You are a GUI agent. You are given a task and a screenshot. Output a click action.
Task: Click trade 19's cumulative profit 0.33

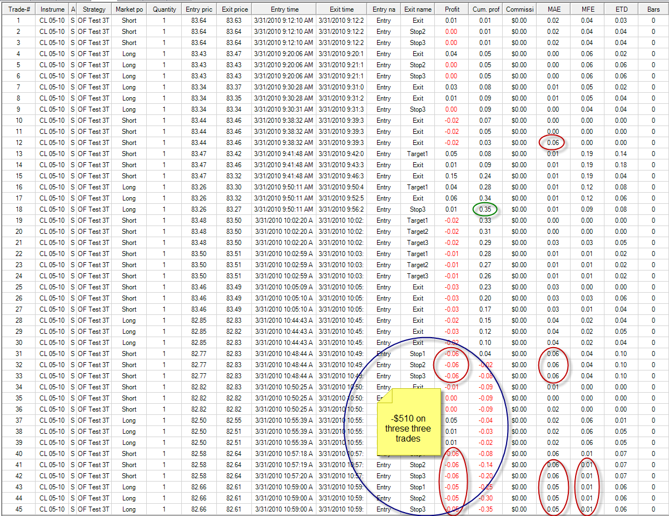tap(486, 221)
